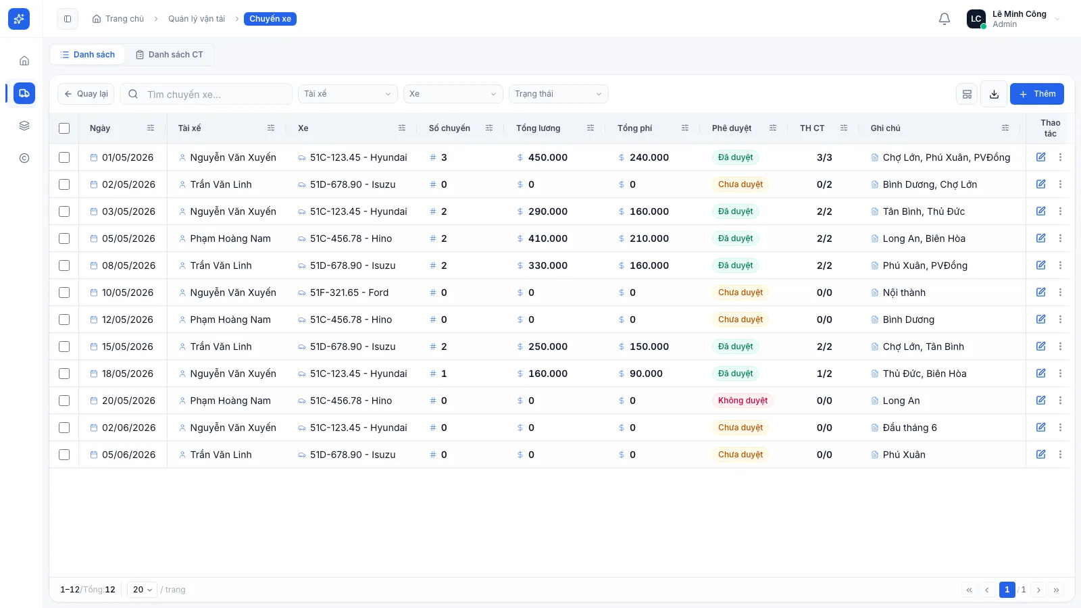Jump to the last page arrow
The image size is (1081, 608).
tap(1056, 590)
